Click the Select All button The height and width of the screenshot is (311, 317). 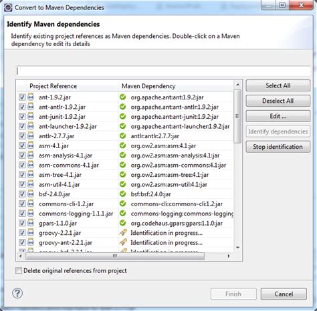coord(278,85)
